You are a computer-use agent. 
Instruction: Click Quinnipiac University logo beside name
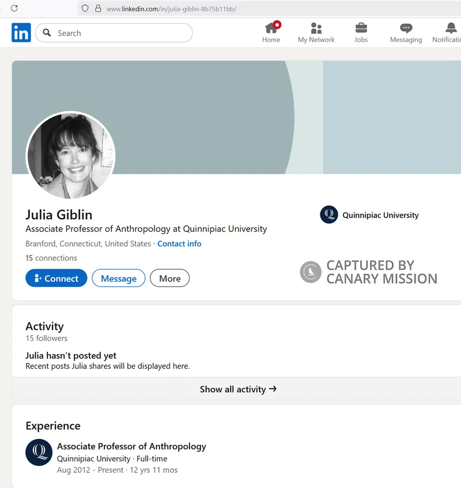[329, 215]
